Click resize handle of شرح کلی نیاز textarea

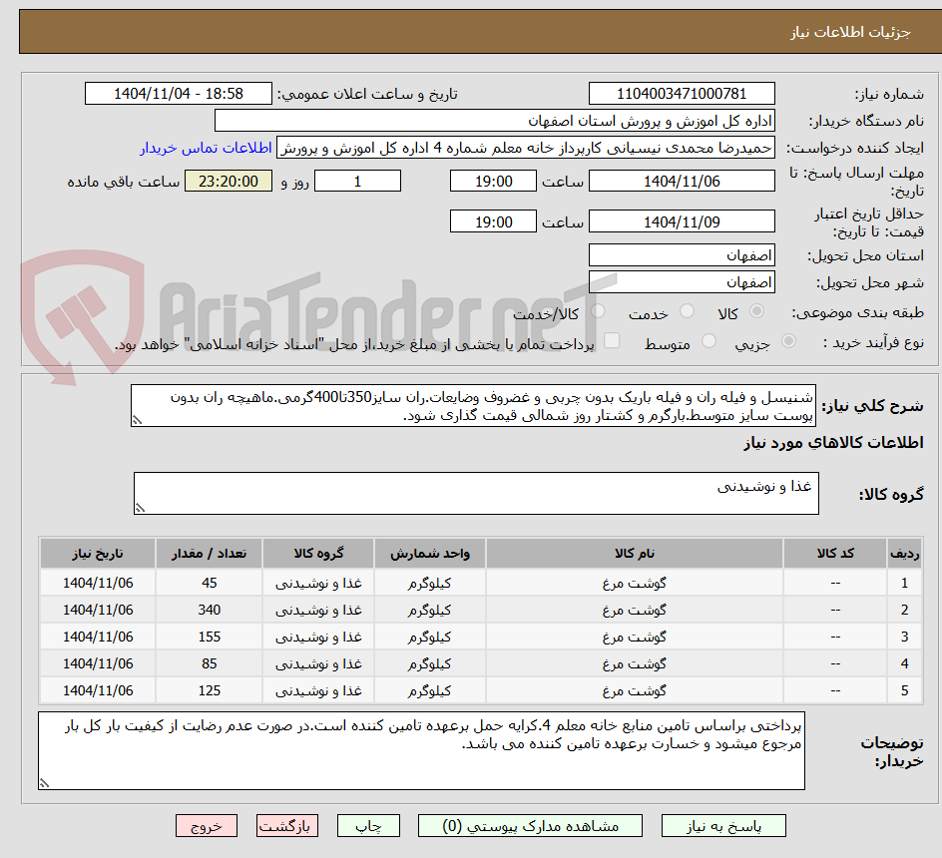(x=137, y=421)
